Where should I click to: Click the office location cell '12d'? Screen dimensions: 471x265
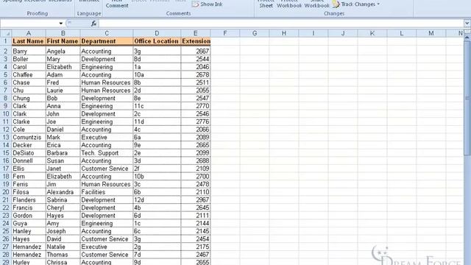tap(157, 199)
